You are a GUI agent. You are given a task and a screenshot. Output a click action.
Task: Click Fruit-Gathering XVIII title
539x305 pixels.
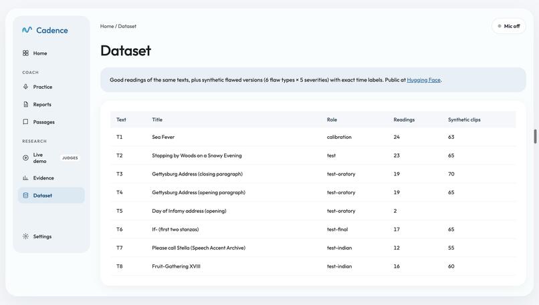(176, 266)
